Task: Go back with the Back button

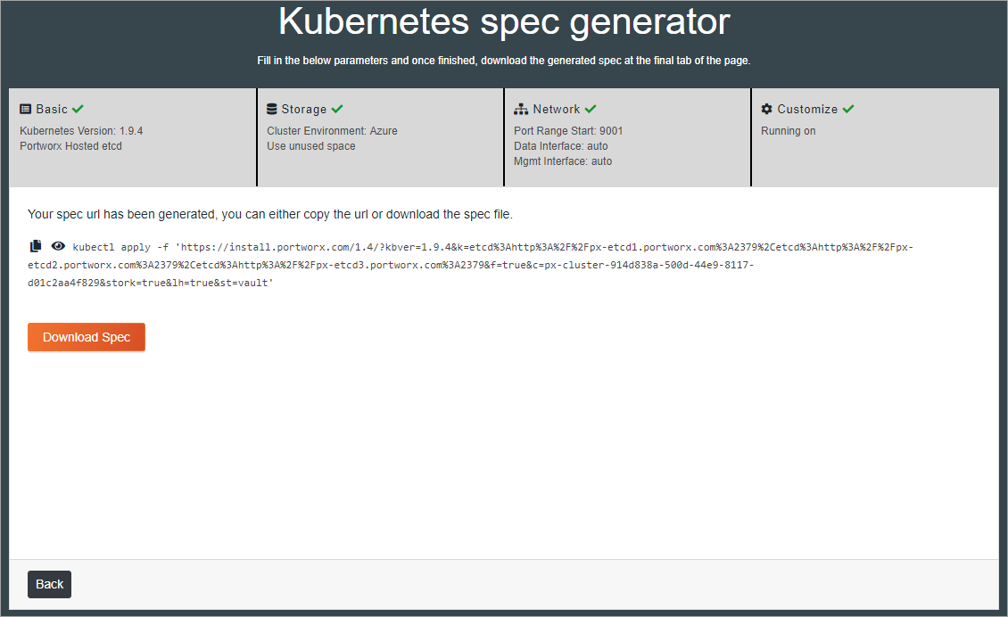Action: (49, 584)
